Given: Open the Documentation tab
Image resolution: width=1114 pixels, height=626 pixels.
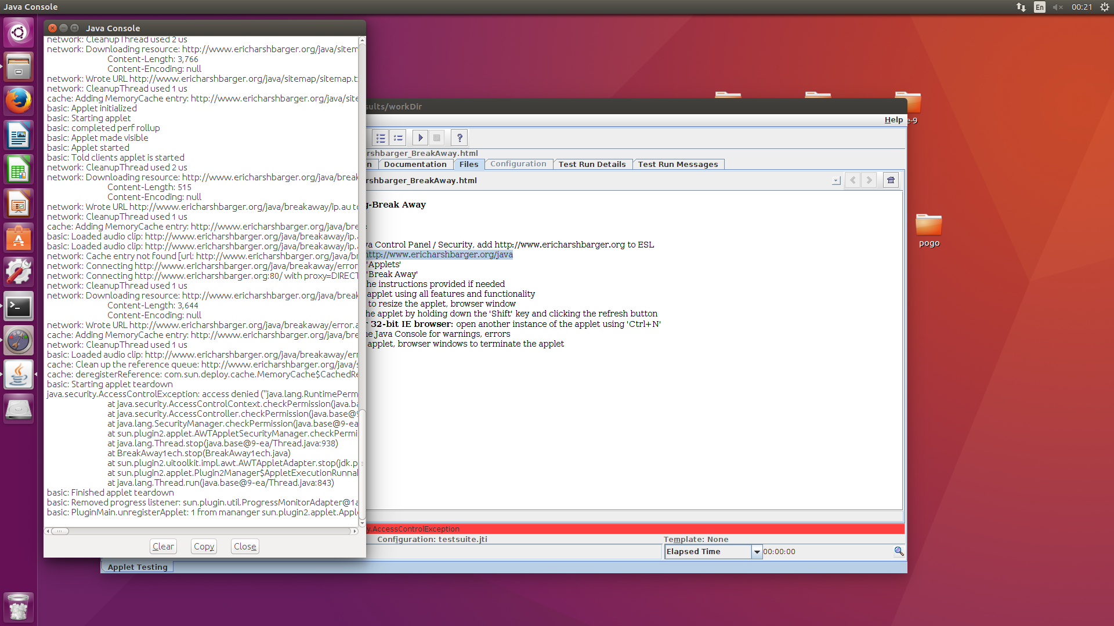Looking at the screenshot, I should click(x=415, y=165).
